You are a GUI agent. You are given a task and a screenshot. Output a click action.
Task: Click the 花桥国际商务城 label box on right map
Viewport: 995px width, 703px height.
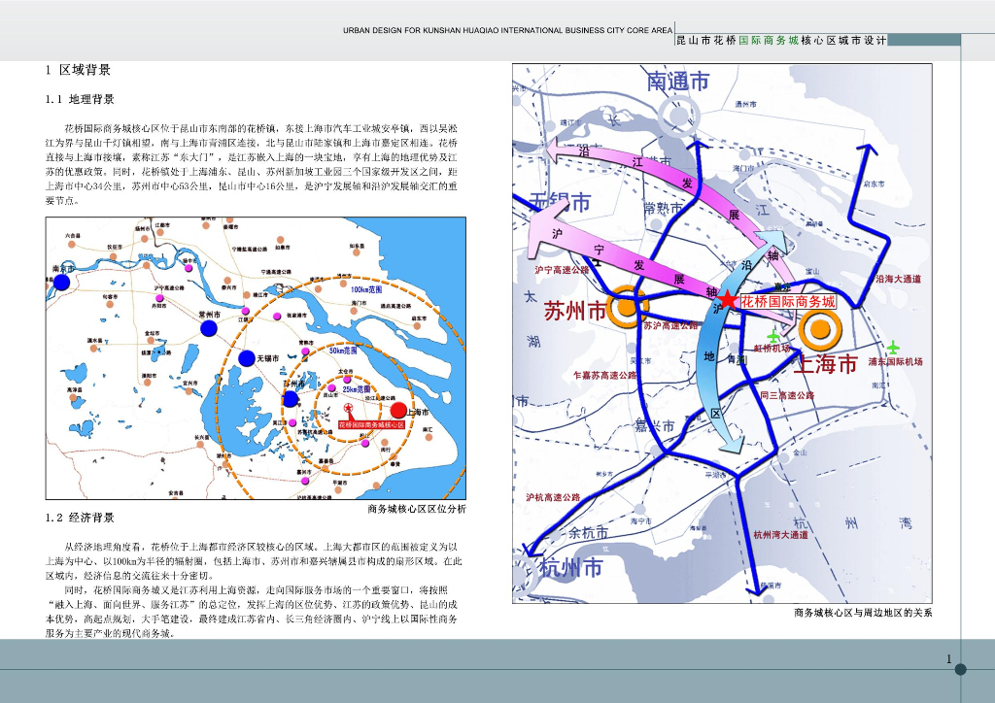coord(788,302)
